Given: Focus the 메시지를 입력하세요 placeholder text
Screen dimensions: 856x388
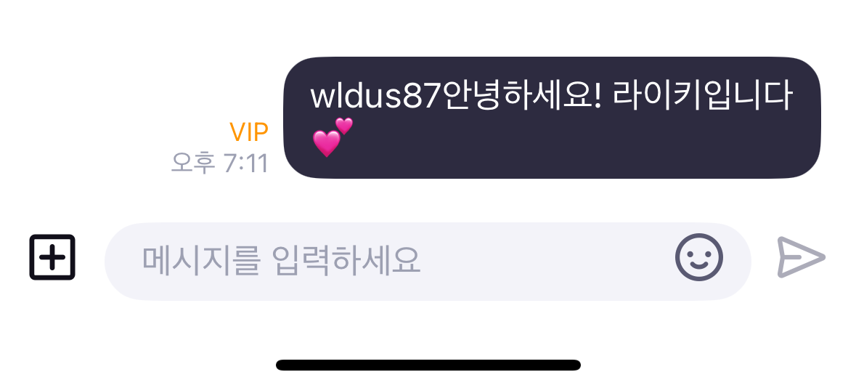Looking at the screenshot, I should point(281,260).
